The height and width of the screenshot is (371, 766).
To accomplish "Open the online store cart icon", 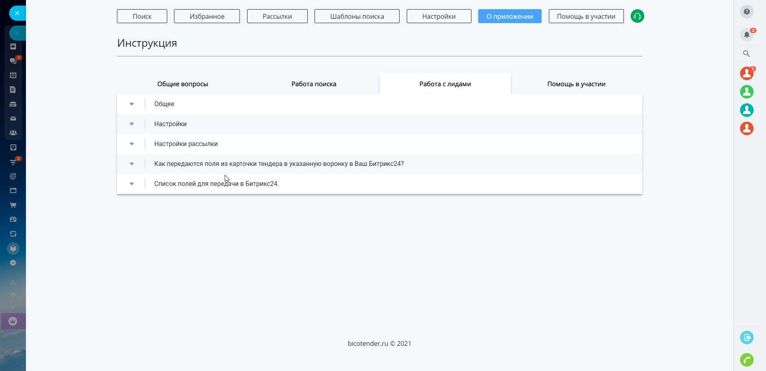I will [13, 205].
